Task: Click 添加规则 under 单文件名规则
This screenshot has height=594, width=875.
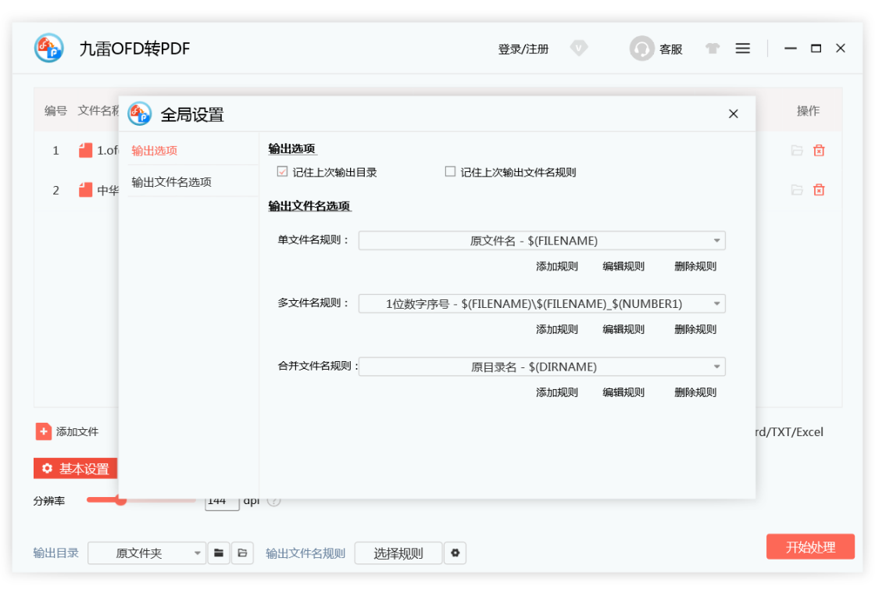Action: [x=557, y=267]
